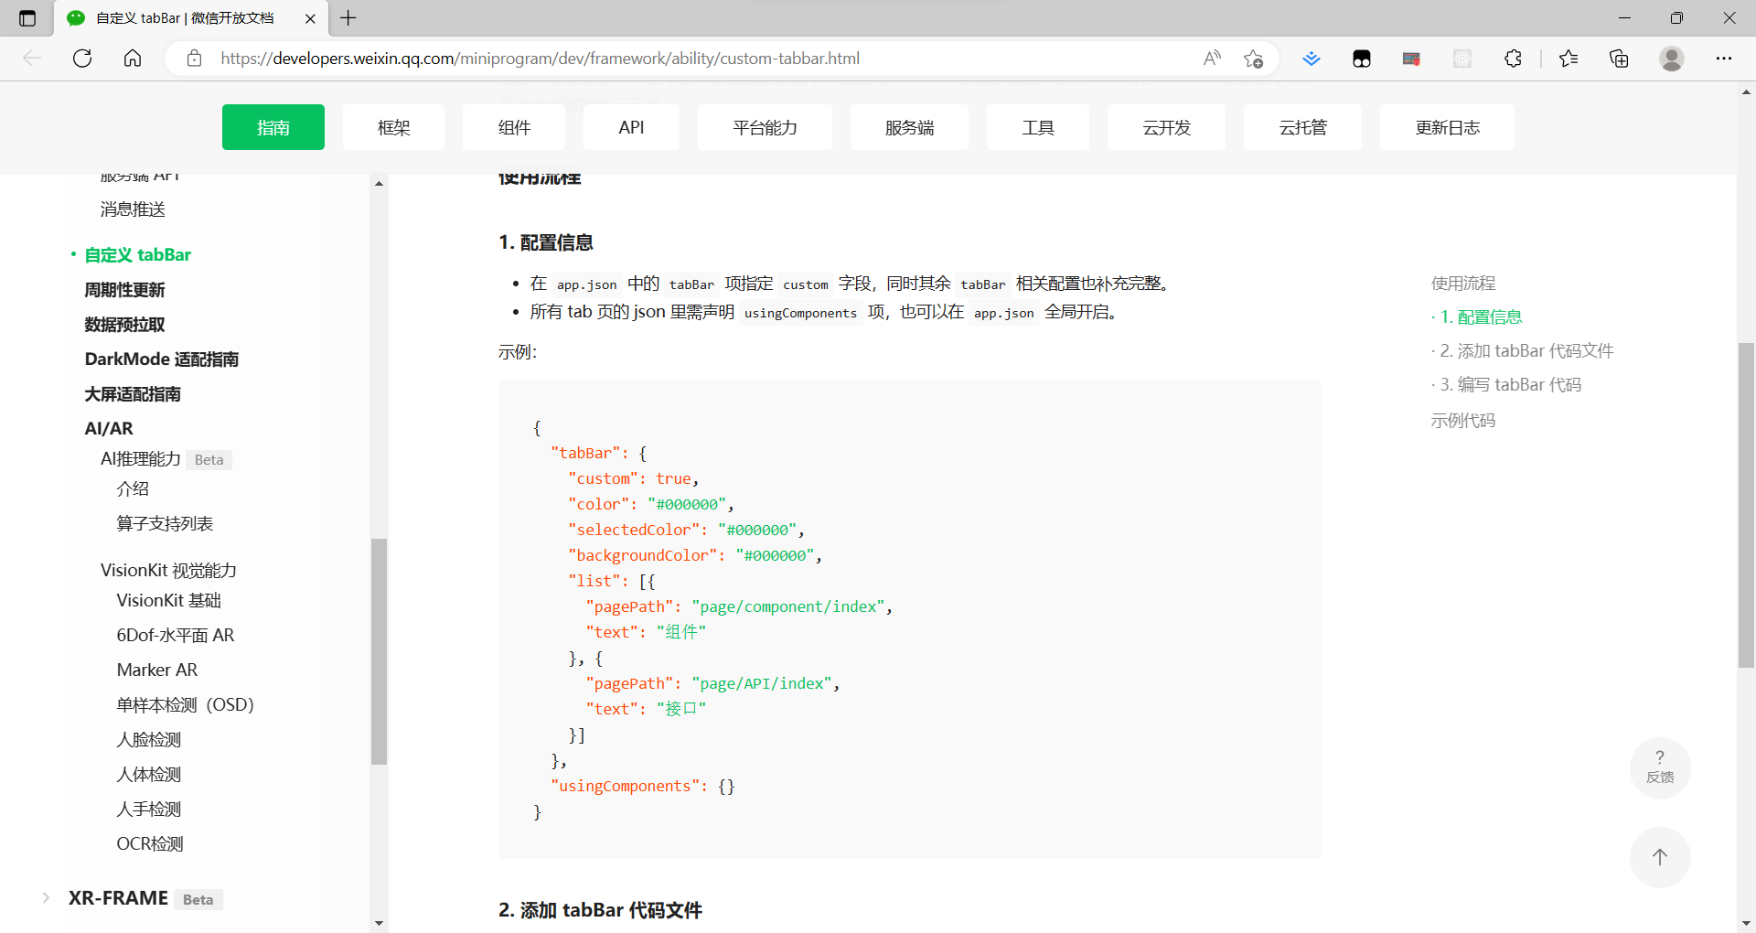Start Read aloud for this page
This screenshot has width=1756, height=933.
point(1212,58)
